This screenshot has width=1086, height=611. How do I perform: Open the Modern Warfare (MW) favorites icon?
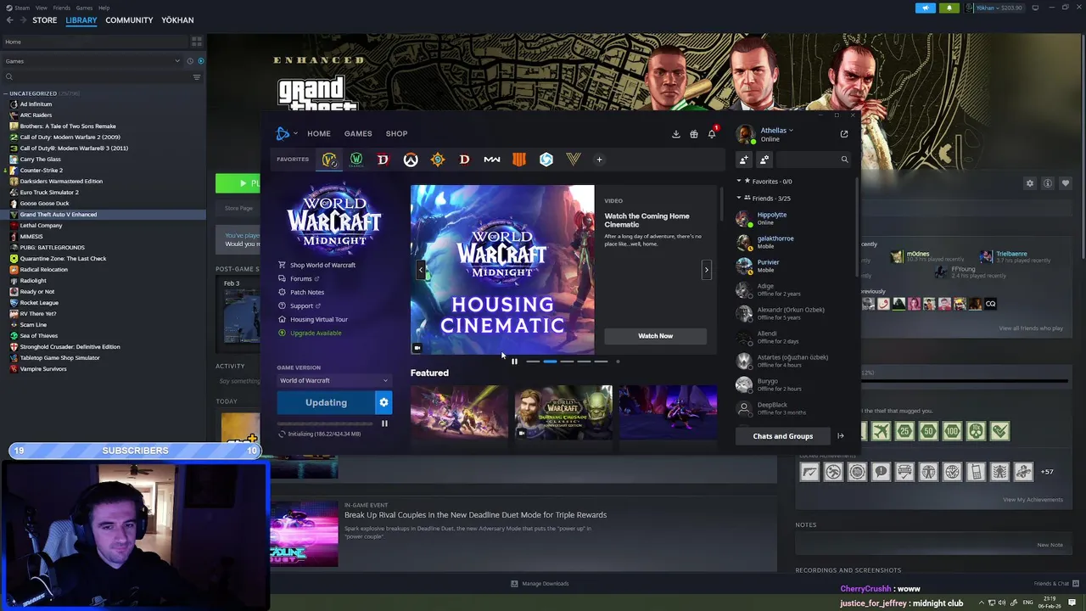coord(492,160)
